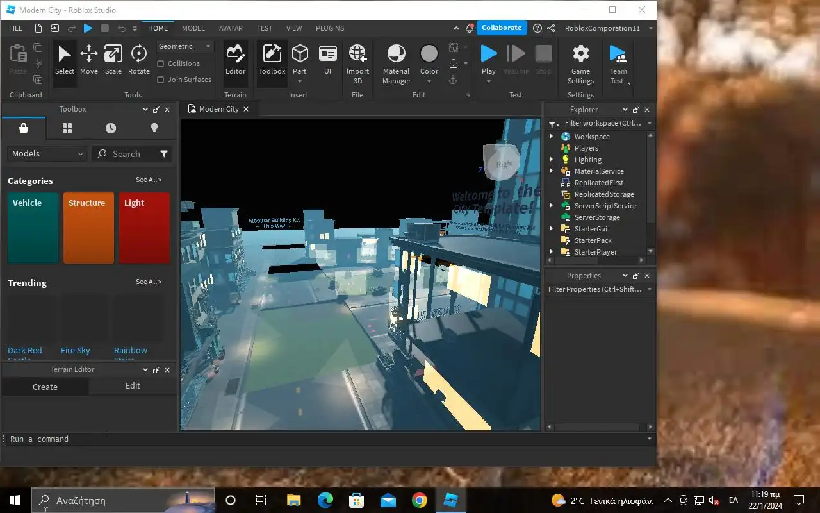Enable the Collisions checkbox
Viewport: 820px width, 513px height.
(x=161, y=63)
